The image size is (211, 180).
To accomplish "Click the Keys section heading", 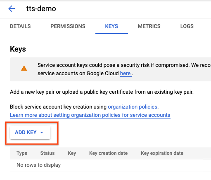I will click(x=18, y=49).
